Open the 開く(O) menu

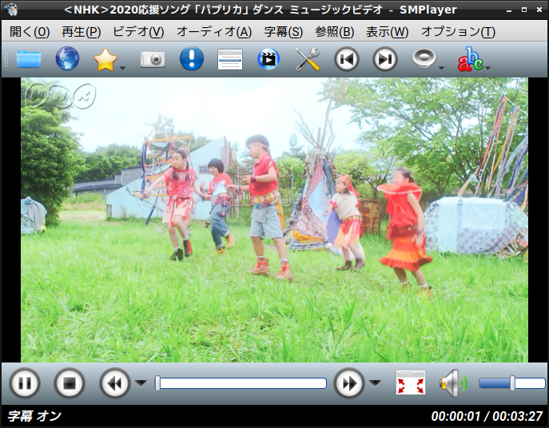30,32
